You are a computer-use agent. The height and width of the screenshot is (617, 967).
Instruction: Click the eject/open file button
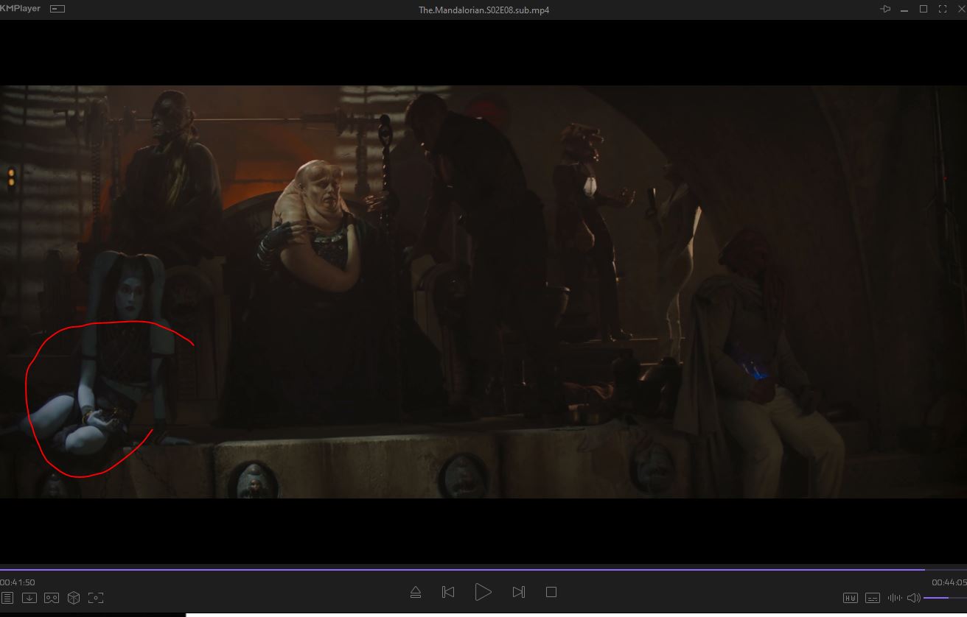pyautogui.click(x=416, y=592)
